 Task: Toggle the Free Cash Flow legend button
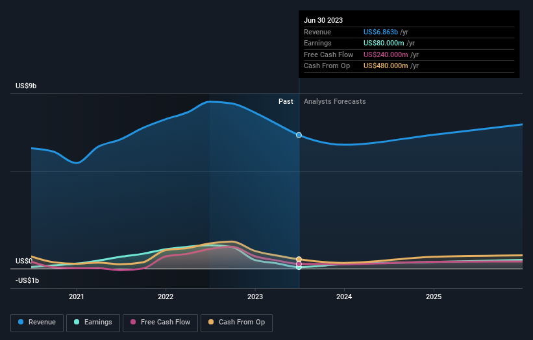point(160,322)
